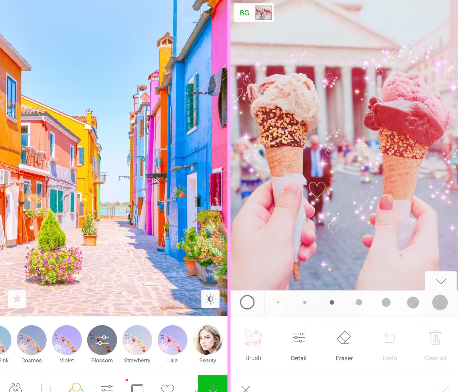Select the hollow circle brush option
The height and width of the screenshot is (392, 458).
point(247,302)
